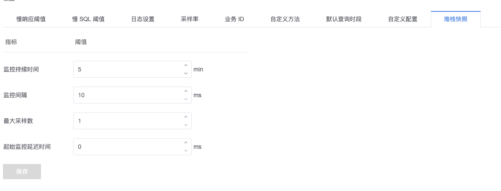Decrease 最大采样数 with down arrow
Image resolution: width=501 pixels, height=191 pixels.
click(x=185, y=125)
